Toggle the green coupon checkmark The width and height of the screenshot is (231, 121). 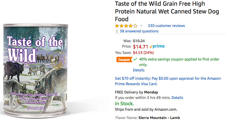point(135,59)
